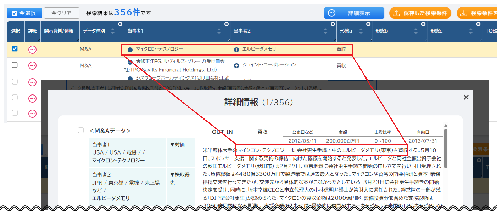This screenshot has height=214, width=497.
Task: Open 保存した検索条件
Action: pos(420,13)
